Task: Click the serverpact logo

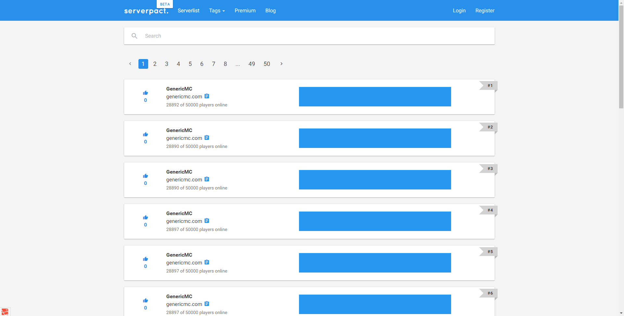Action: (146, 11)
